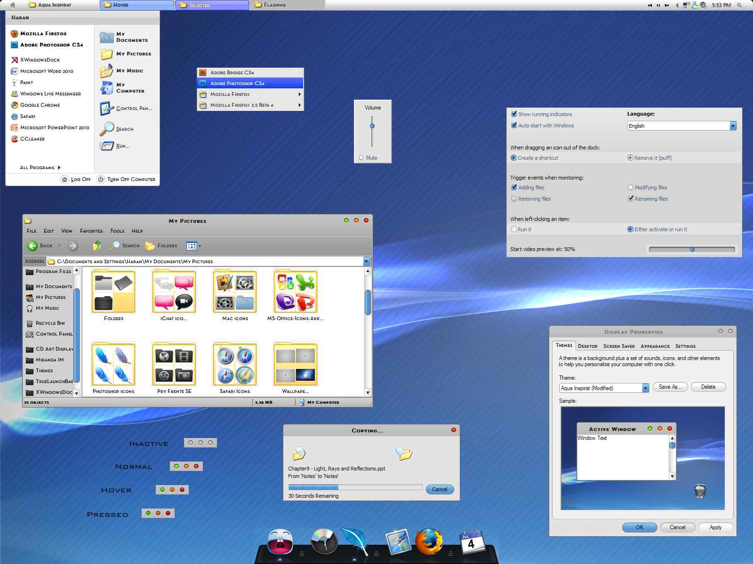Screen dimensions: 753x564
Task: Enable Removing files monitoring option
Action: pos(514,199)
